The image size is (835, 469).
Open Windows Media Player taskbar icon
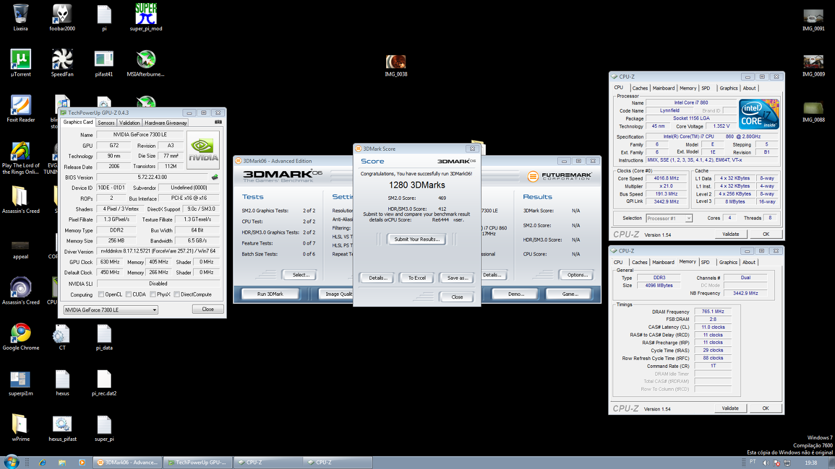tap(82, 462)
